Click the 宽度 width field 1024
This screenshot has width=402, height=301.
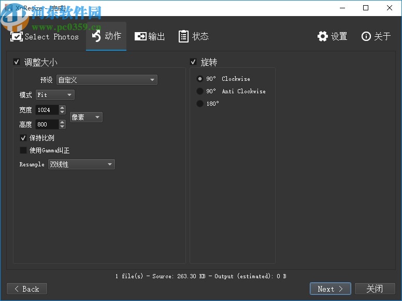[x=47, y=110]
